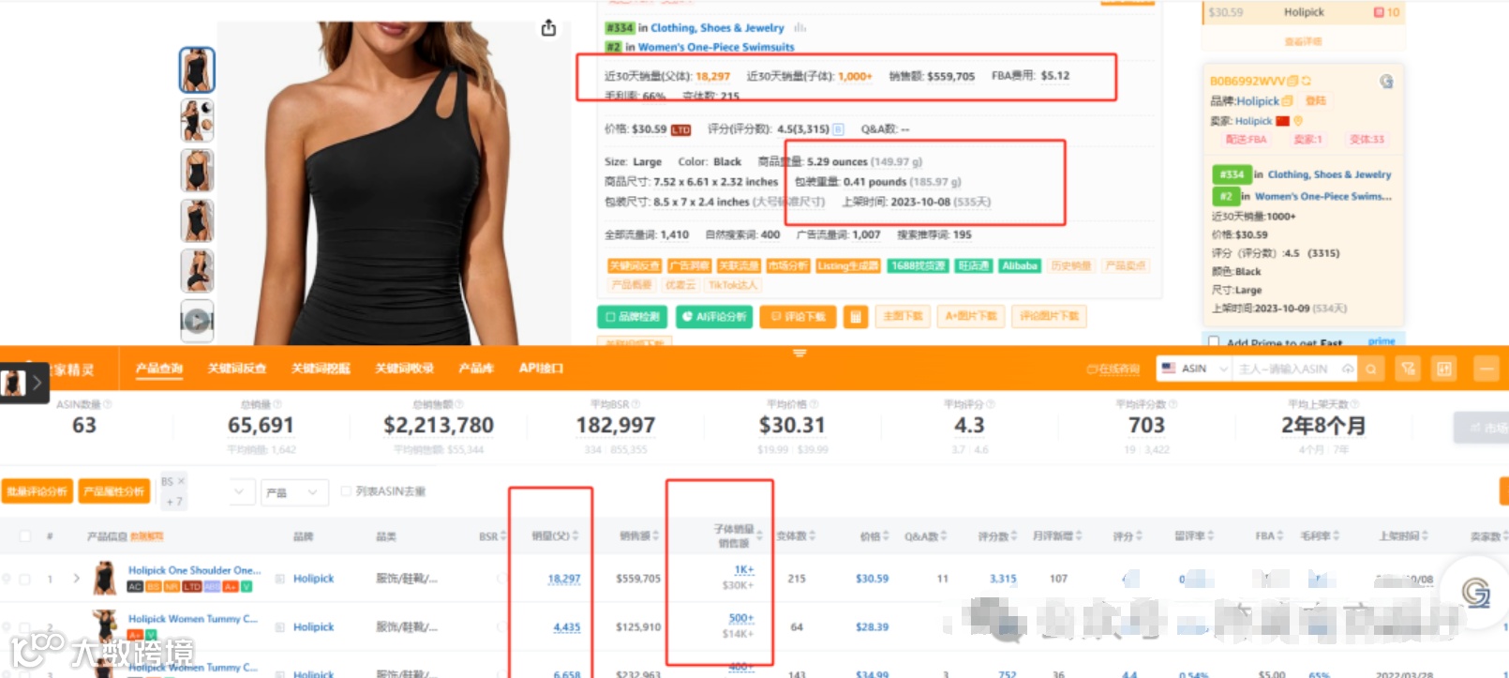Open the 产品 dropdown above the table
Viewport: 1509px width, 678px height.
pyautogui.click(x=293, y=492)
